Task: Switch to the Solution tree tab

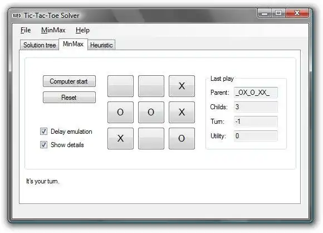Action: (40, 45)
